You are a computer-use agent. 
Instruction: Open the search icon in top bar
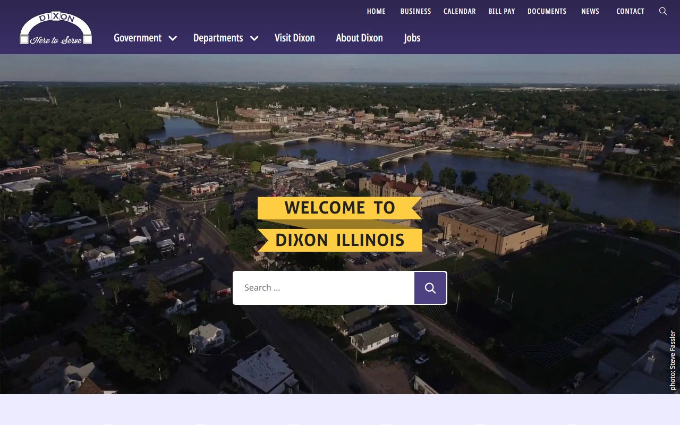click(663, 11)
